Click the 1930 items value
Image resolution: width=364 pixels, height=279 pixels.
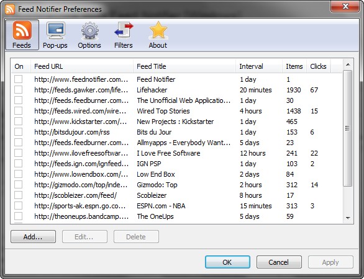tap(294, 90)
